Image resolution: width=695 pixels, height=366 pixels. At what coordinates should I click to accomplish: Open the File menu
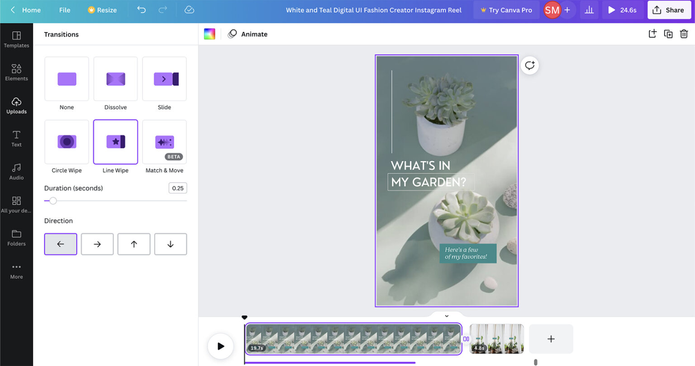click(x=64, y=9)
